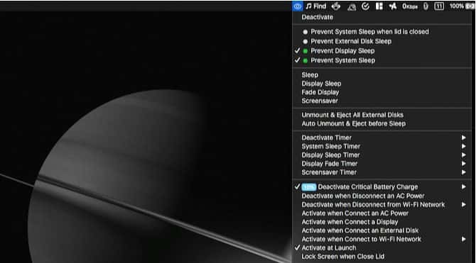Screen dimensions: 476x263
Task: Choose Deactivate at top of menu
Action: coord(318,17)
